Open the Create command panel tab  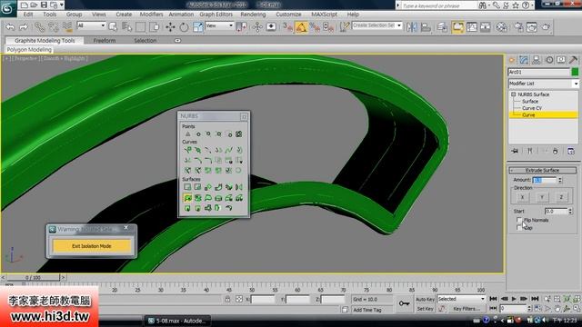[x=512, y=60]
